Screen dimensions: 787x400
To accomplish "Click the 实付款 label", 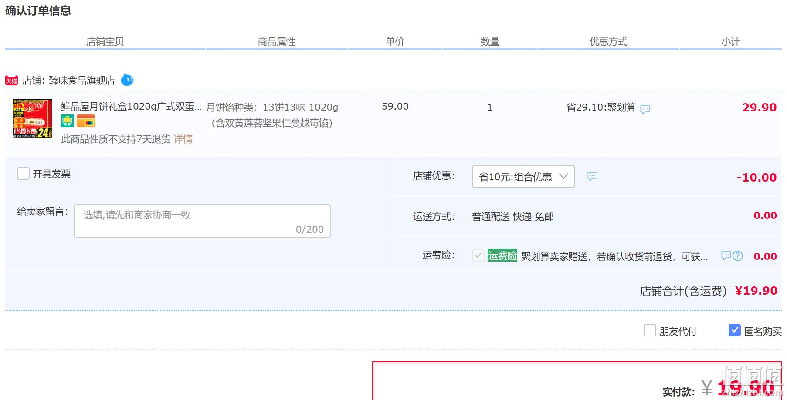I will pyautogui.click(x=678, y=392).
